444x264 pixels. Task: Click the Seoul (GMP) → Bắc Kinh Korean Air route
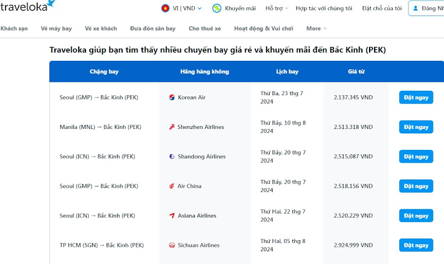click(x=99, y=97)
